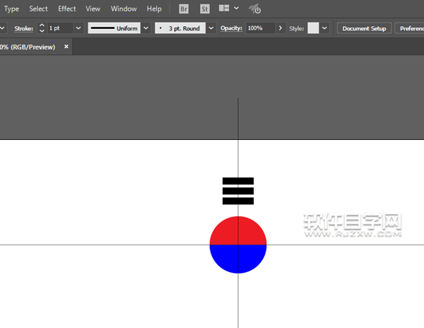
Task: Click the stroke weight stepper arrows
Action: click(x=41, y=28)
